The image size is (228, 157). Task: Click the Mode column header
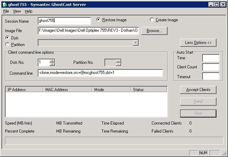click(x=111, y=89)
